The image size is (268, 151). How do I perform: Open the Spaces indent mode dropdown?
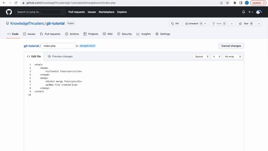201,57
